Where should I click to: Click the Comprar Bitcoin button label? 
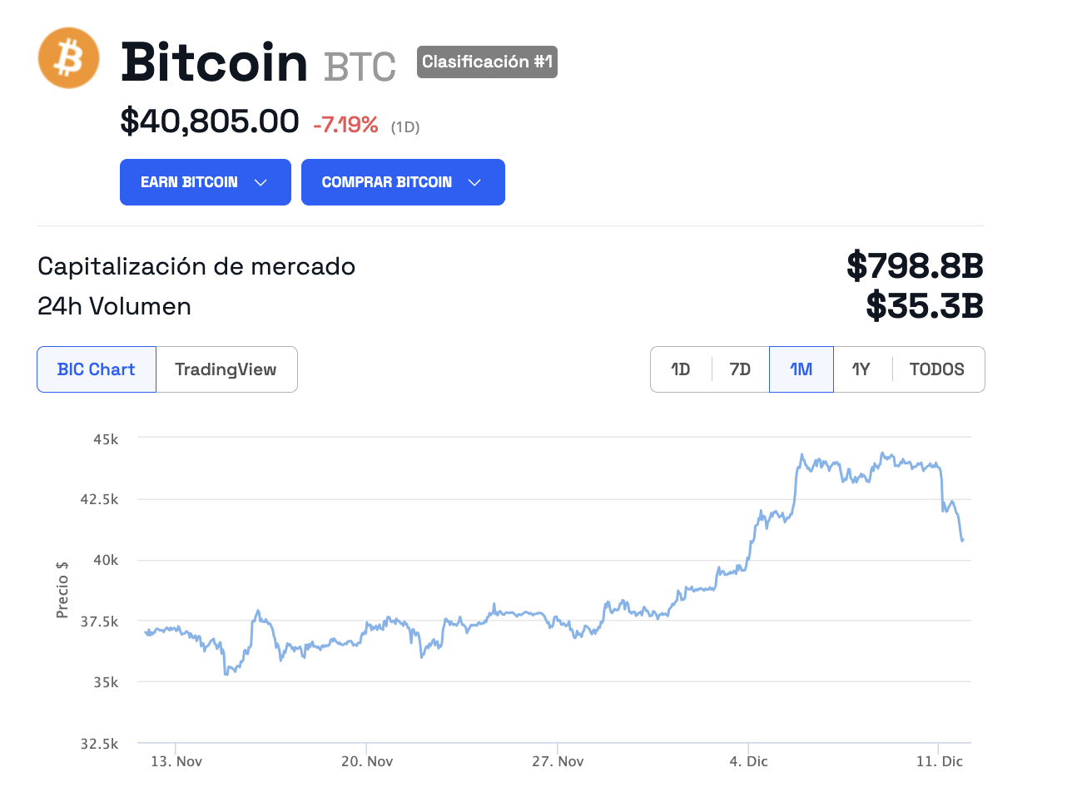pyautogui.click(x=387, y=182)
